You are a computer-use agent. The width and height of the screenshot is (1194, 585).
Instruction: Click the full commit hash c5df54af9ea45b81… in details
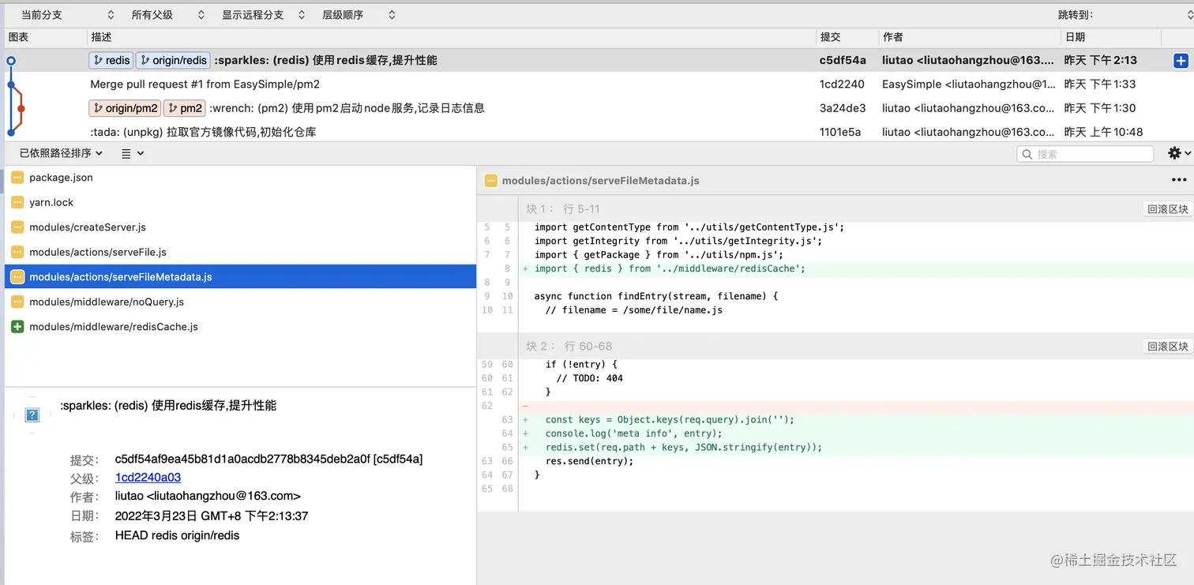268,459
